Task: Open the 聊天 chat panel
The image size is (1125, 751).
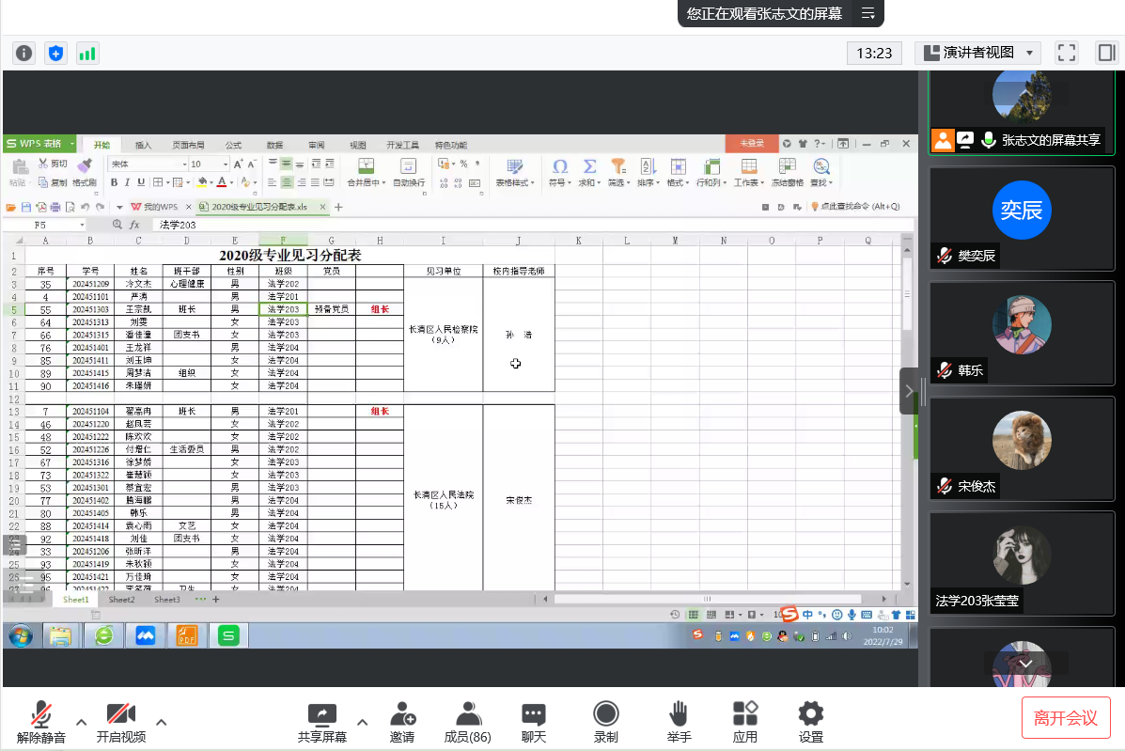Action: click(x=533, y=722)
